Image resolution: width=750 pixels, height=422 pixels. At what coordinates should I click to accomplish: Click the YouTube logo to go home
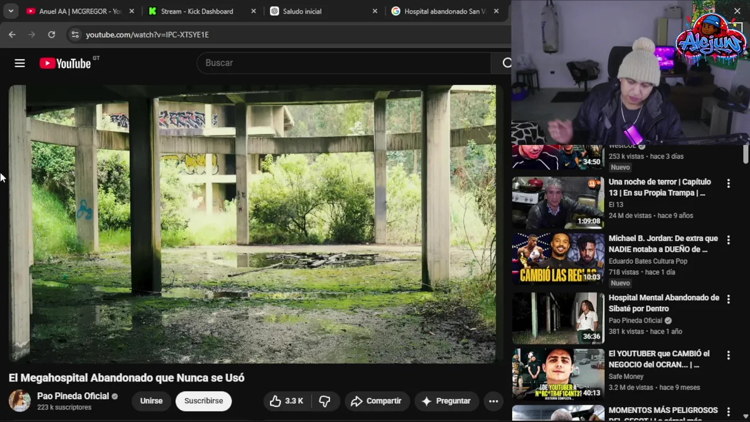click(65, 63)
